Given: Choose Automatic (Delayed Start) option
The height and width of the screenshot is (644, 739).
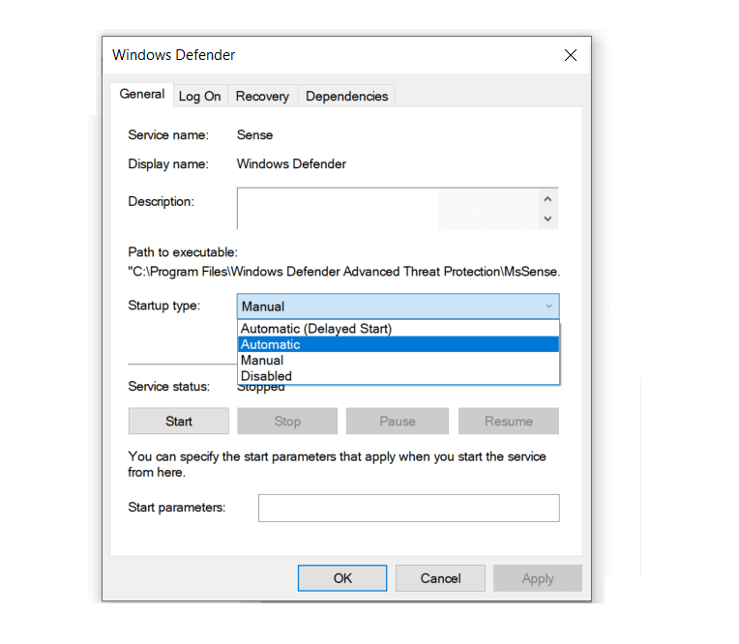Looking at the screenshot, I should [399, 329].
